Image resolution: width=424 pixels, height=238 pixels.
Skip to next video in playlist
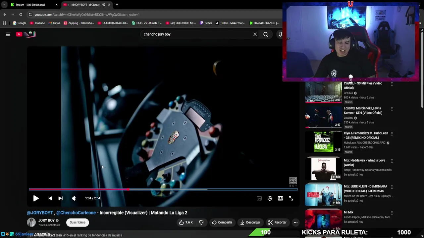(60, 198)
